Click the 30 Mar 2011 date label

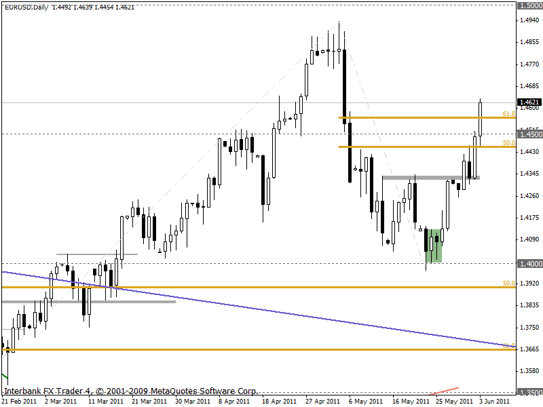193,402
